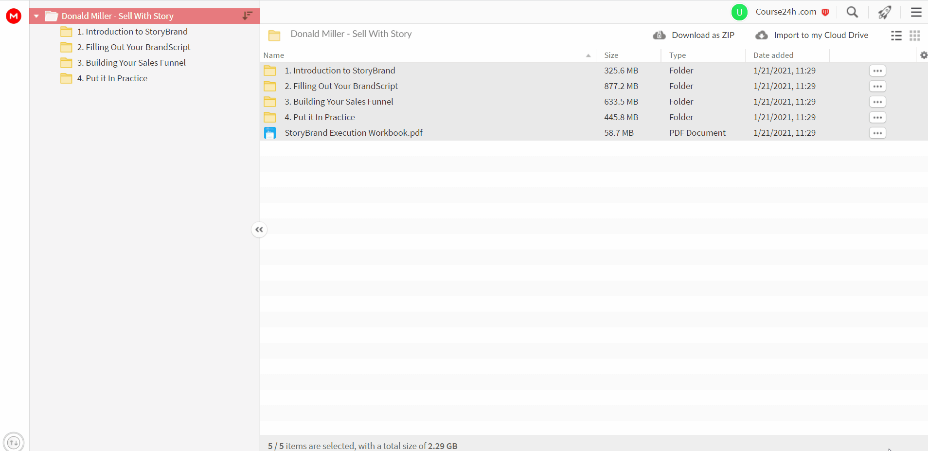Screen dimensions: 928x451
Task: Open column settings gear icon
Action: pyautogui.click(x=924, y=55)
